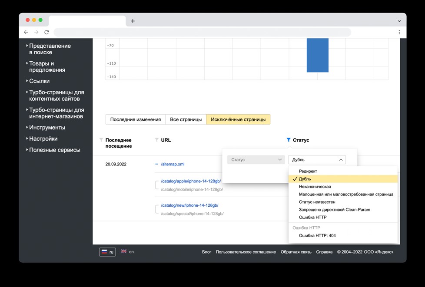Choose Малоценная или маловостребованная страница option

(x=343, y=194)
